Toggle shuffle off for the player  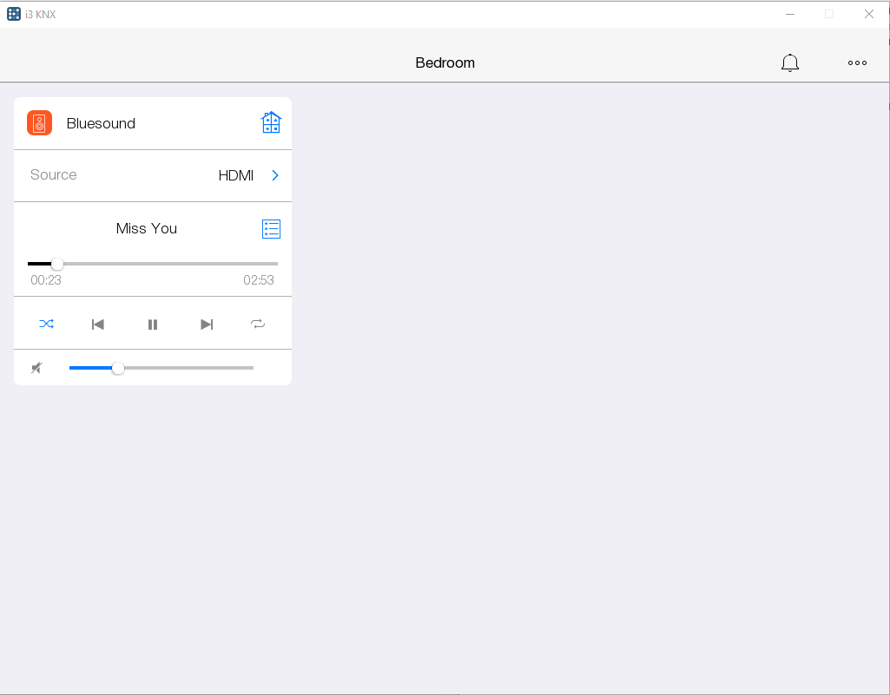point(47,323)
